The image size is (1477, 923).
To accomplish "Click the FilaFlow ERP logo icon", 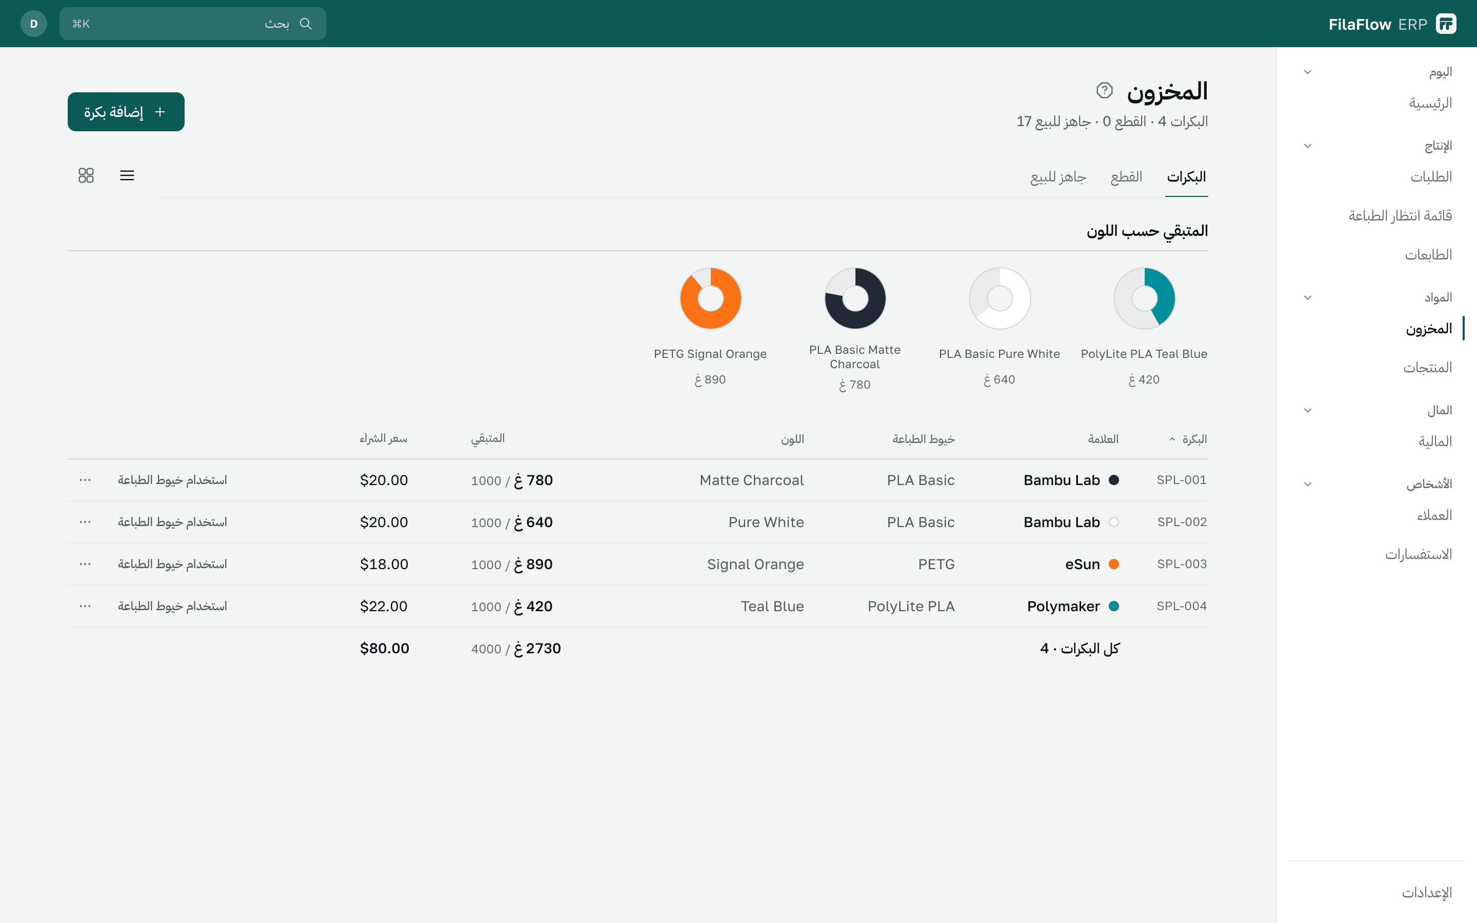I will (x=1446, y=24).
